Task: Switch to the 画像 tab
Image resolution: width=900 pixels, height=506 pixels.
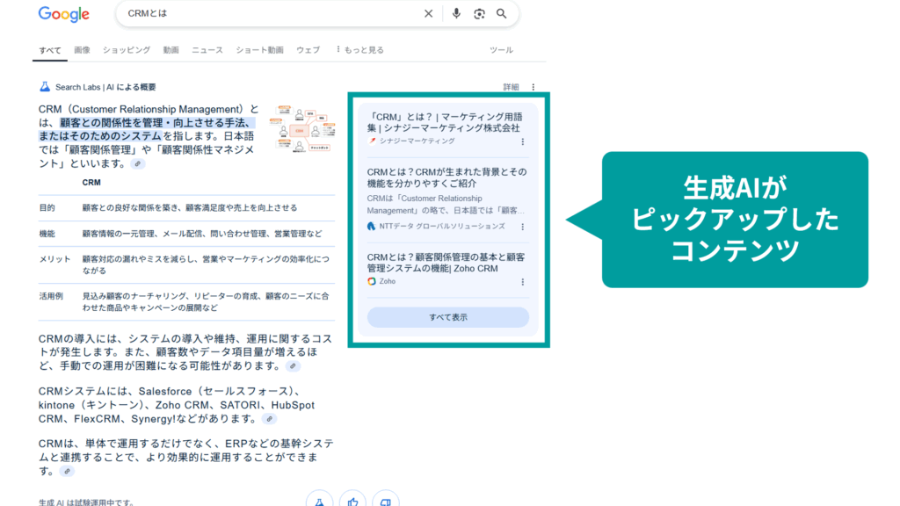Action: (82, 50)
